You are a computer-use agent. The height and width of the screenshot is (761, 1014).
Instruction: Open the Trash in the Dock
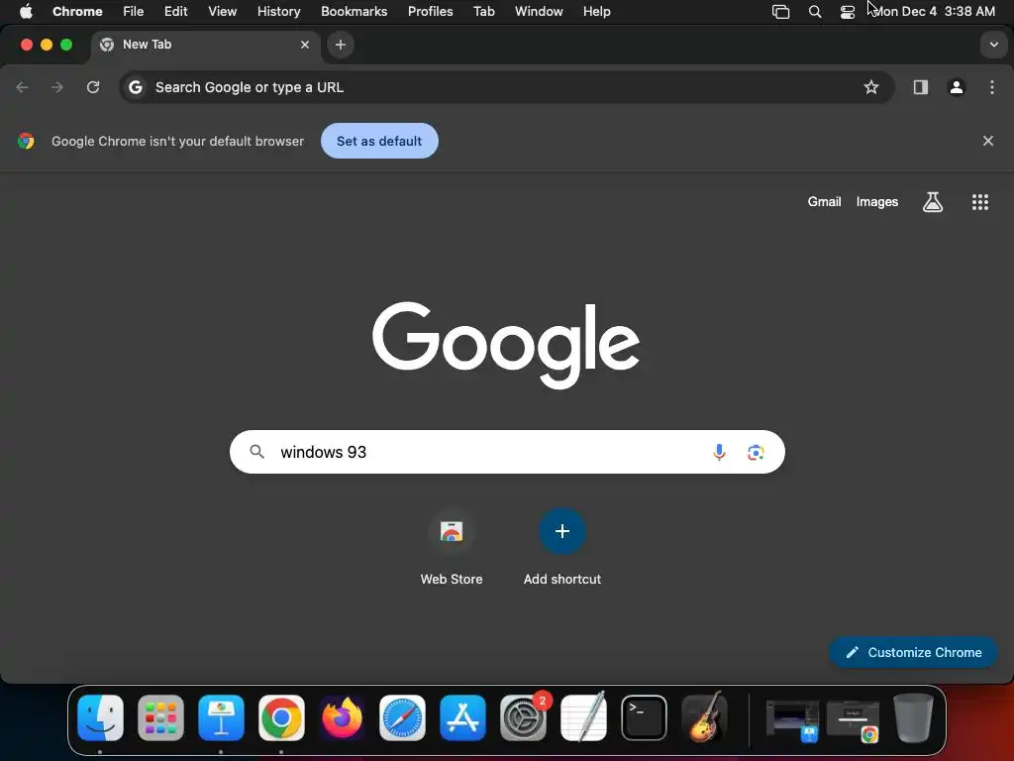click(913, 718)
